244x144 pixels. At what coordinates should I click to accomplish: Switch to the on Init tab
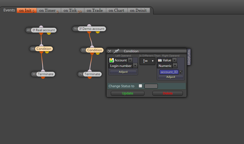tap(27, 10)
